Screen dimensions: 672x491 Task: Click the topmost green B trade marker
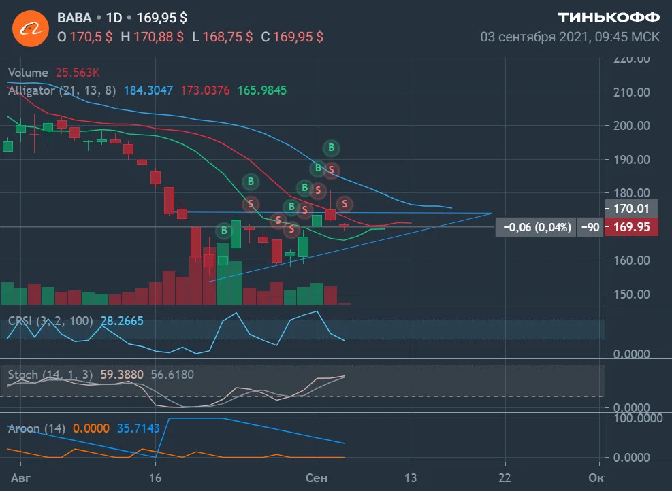(x=332, y=148)
